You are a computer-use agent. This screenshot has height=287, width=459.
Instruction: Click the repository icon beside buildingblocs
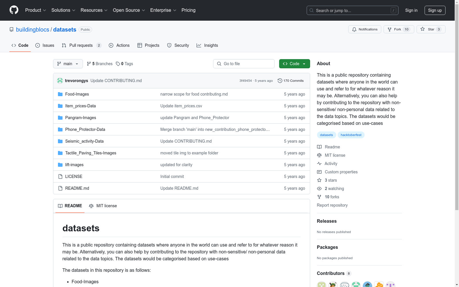tap(11, 30)
